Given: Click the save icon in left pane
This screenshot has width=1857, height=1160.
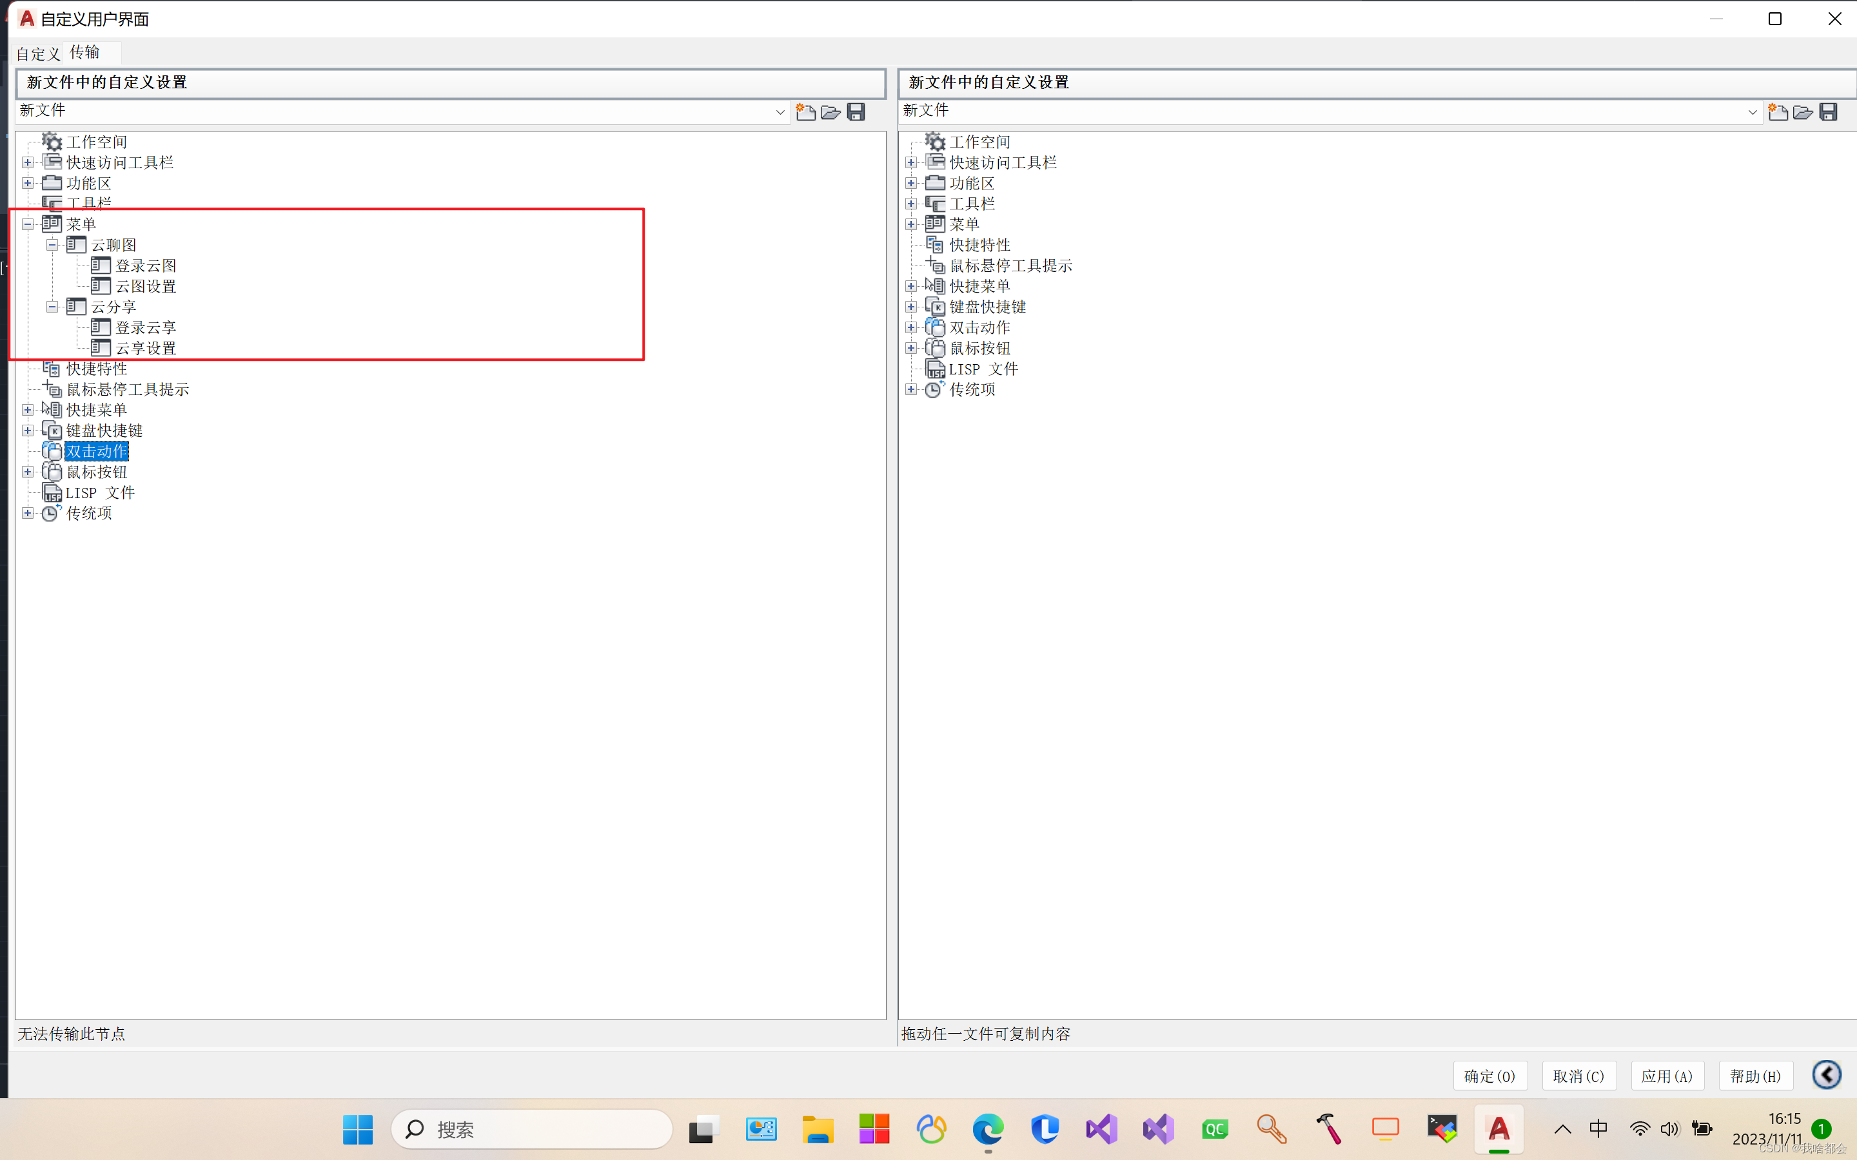Looking at the screenshot, I should tap(856, 112).
